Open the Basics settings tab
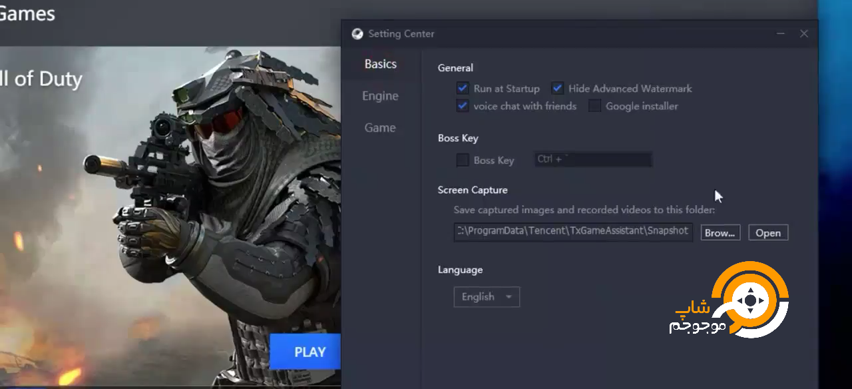The height and width of the screenshot is (389, 852). pos(381,64)
